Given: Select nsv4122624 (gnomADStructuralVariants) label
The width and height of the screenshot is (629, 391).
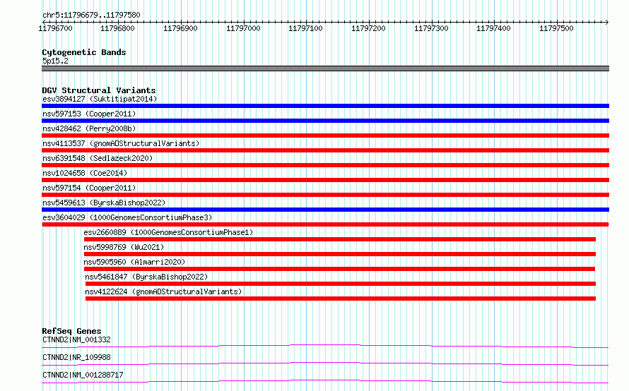Looking at the screenshot, I should pos(163,291).
